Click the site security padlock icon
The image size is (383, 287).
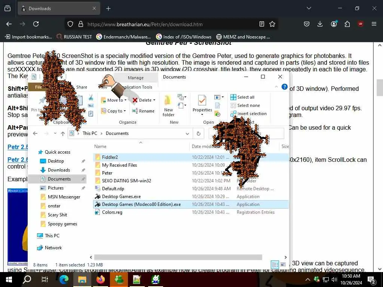[81, 24]
